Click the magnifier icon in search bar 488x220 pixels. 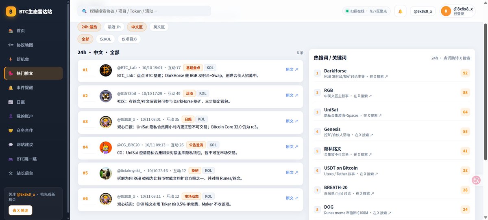coord(84,11)
